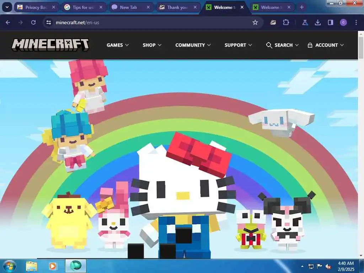Image resolution: width=364 pixels, height=273 pixels.
Task: Close the active Welcome Minecraft tab
Action: pyautogui.click(x=242, y=7)
